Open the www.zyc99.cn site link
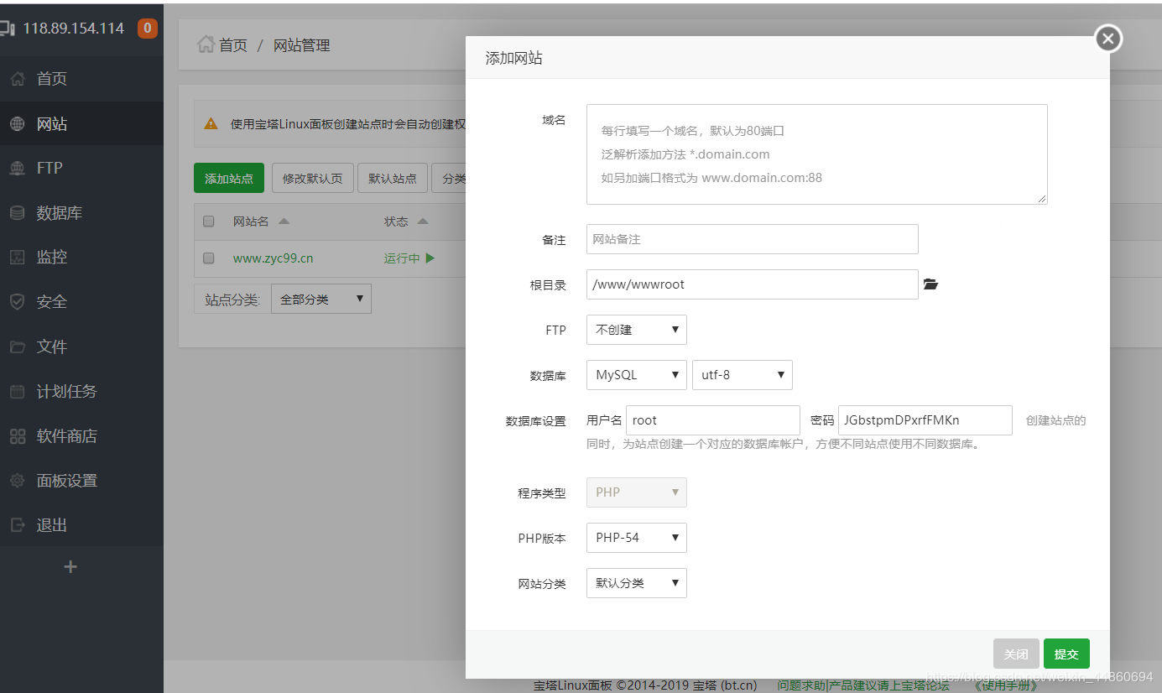The image size is (1162, 693). pyautogui.click(x=274, y=258)
